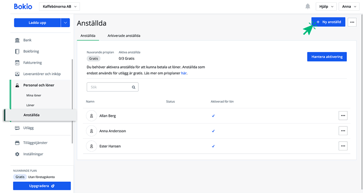
Task: Open Bokföring section in sidebar
Action: [x=31, y=51]
